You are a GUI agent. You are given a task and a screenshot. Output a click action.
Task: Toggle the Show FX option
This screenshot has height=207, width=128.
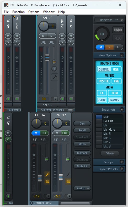tap(102, 93)
